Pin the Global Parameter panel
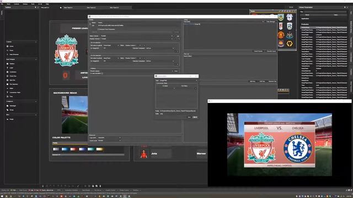The height and width of the screenshot is (198, 353). click(345, 7)
